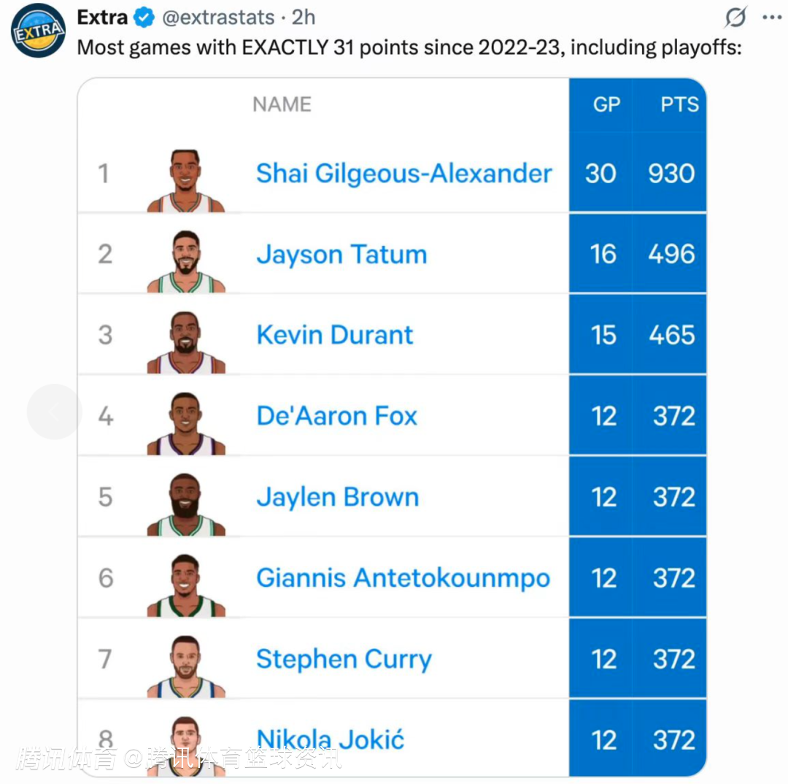The image size is (788, 784).
Task: Click Shai Gilgeous-Alexander's headshot
Action: click(185, 180)
